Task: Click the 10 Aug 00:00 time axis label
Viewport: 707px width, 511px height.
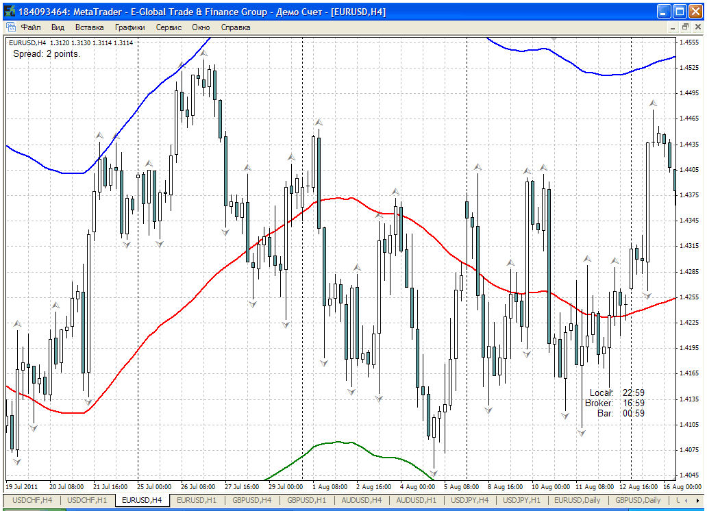Action: pyautogui.click(x=551, y=486)
